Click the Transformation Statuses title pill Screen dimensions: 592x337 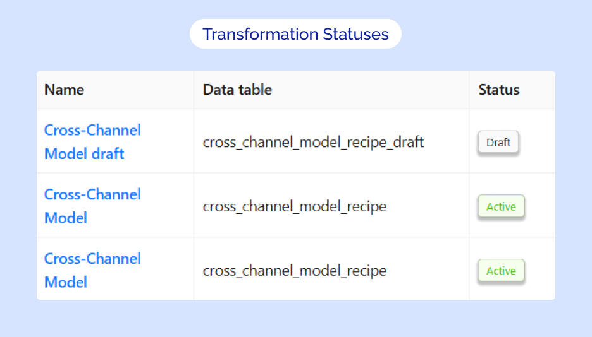[x=295, y=34]
